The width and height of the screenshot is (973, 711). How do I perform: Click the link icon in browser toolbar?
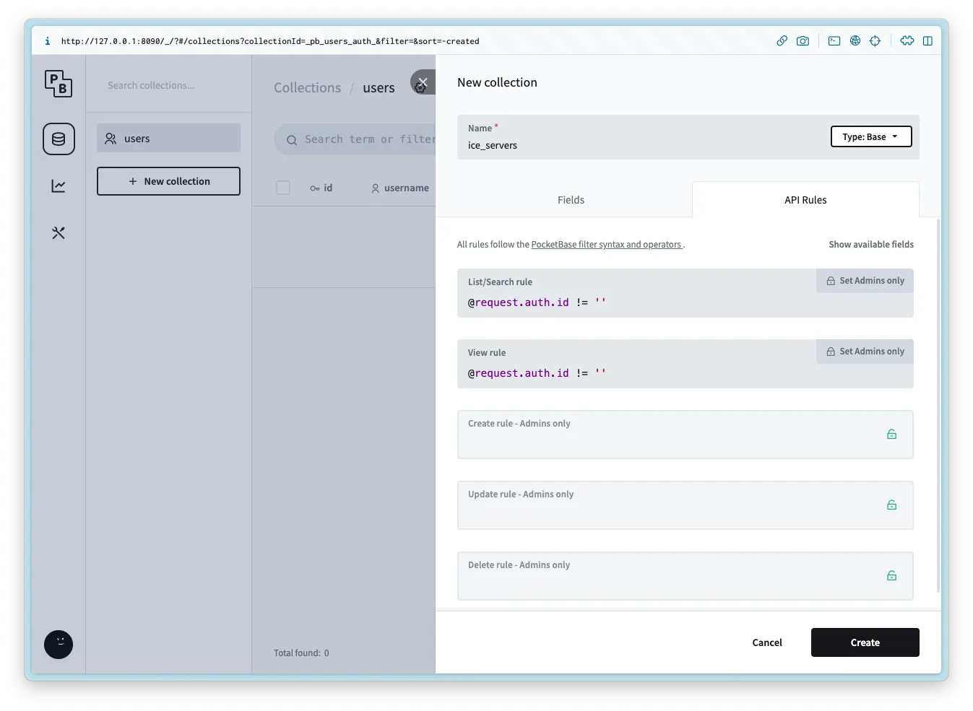[782, 41]
